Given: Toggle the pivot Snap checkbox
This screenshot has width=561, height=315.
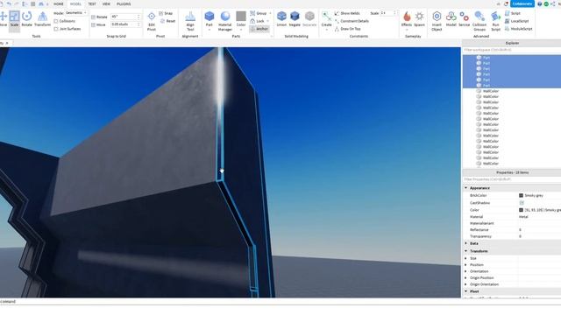Looking at the screenshot, I should (x=161, y=13).
